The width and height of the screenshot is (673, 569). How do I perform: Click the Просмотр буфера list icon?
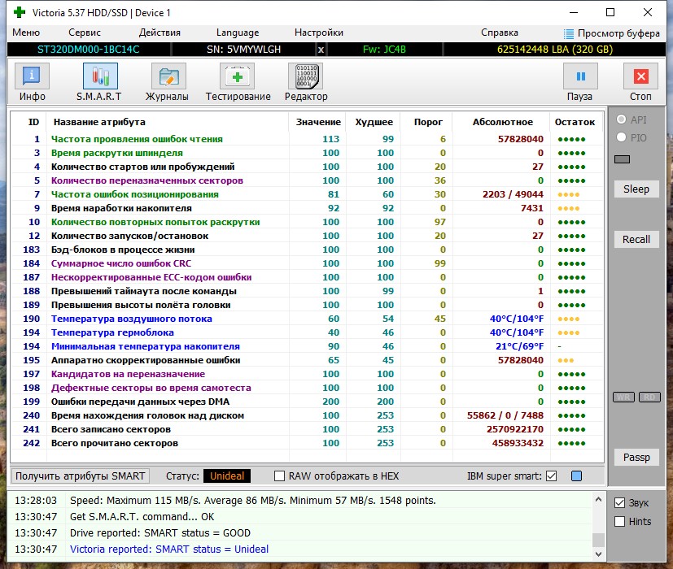click(568, 33)
